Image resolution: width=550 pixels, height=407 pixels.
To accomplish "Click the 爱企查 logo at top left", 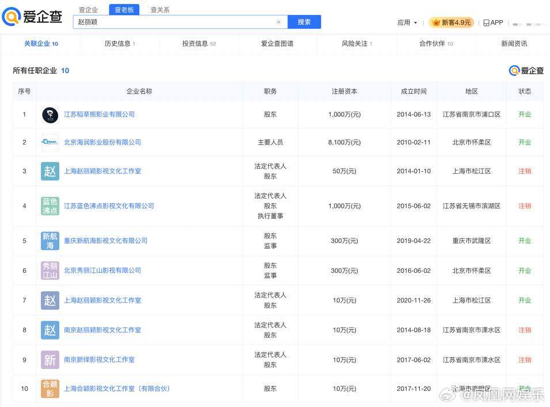I will (x=32, y=17).
